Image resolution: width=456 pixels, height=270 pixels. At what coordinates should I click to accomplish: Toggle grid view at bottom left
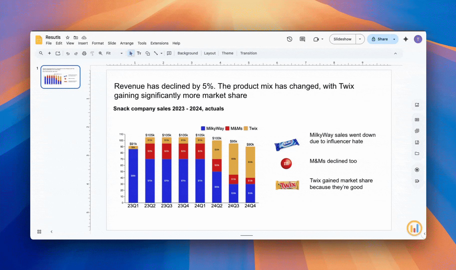point(39,232)
